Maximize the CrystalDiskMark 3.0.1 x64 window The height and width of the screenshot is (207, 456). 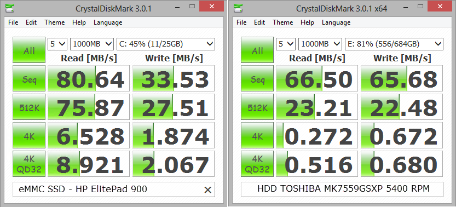click(x=420, y=6)
